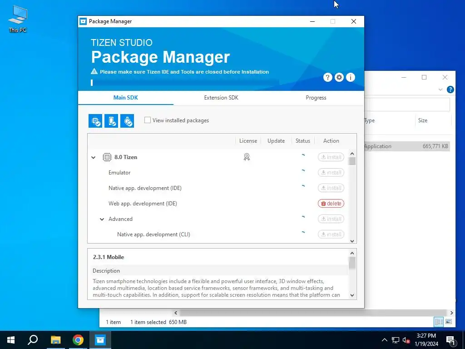Expand the Explorer ribbon chevron

440,90
